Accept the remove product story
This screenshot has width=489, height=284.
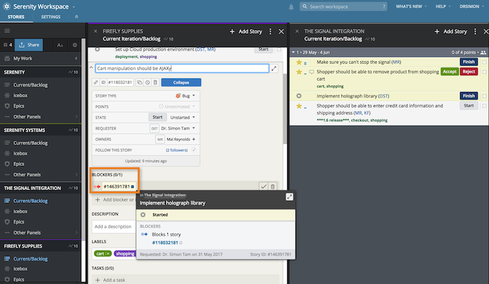(x=449, y=71)
